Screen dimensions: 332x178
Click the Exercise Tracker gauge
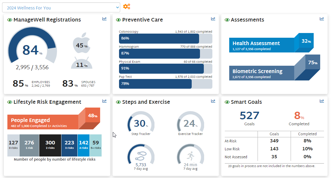[x=191, y=123]
